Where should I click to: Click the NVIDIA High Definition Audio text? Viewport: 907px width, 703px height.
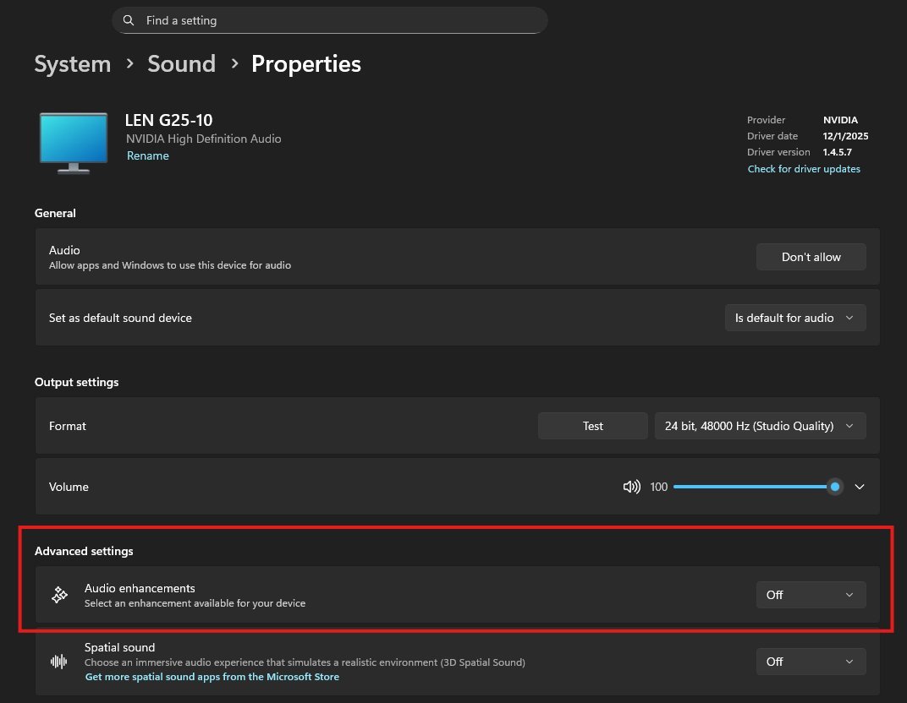tap(204, 139)
